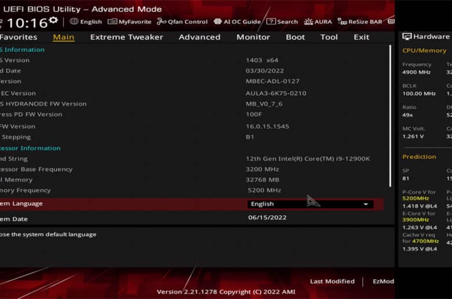
Task: Open the Monitor tab
Action: 253,37
